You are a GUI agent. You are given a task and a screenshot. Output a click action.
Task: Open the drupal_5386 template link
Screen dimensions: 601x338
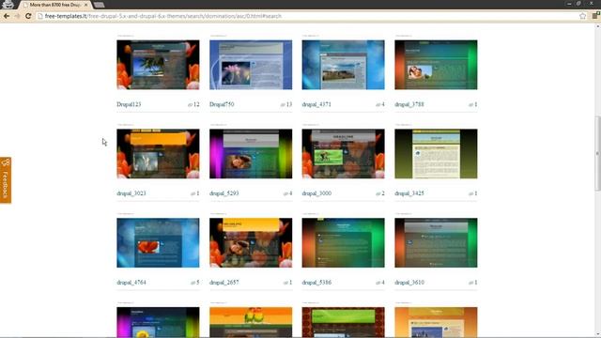[316, 282]
